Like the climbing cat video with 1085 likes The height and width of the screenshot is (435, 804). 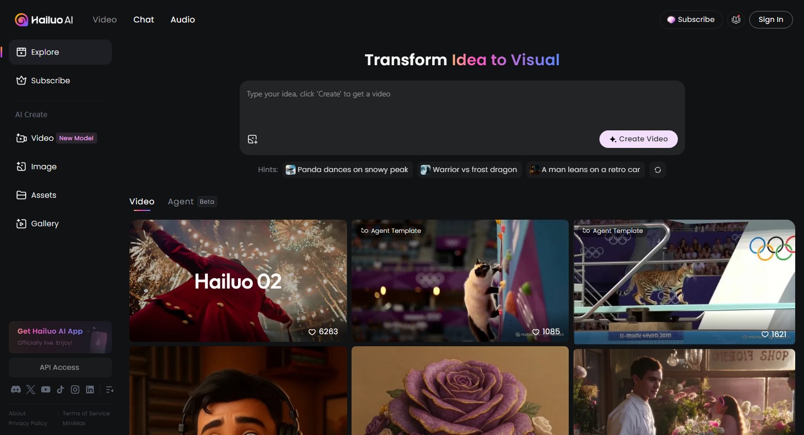click(x=536, y=331)
